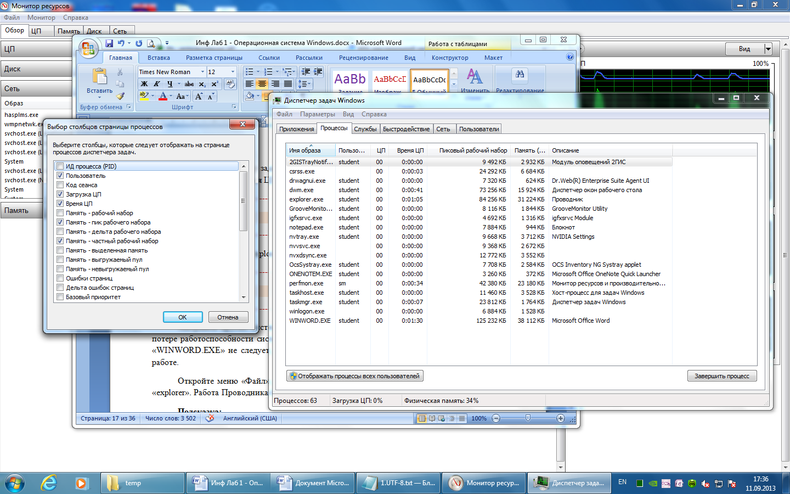The height and width of the screenshot is (494, 790).
Task: Click Change Styles (Изменить) icon in Word
Action: point(475,80)
